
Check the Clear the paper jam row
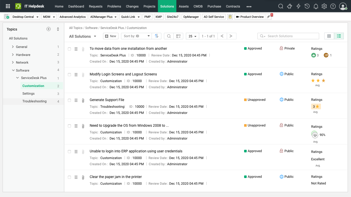(69, 177)
